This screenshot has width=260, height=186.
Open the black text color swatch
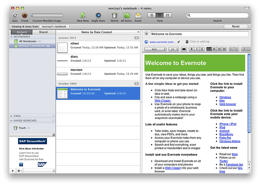(184, 49)
